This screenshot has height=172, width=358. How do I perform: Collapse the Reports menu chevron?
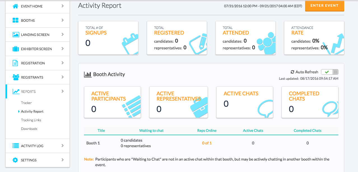tap(62, 91)
